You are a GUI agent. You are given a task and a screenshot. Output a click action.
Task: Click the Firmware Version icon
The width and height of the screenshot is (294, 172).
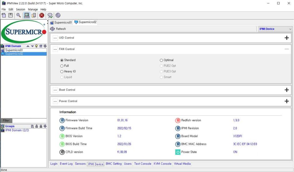pyautogui.click(x=62, y=120)
